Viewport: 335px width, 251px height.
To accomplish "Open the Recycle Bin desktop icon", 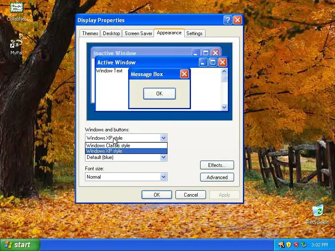I will pyautogui.click(x=318, y=215).
